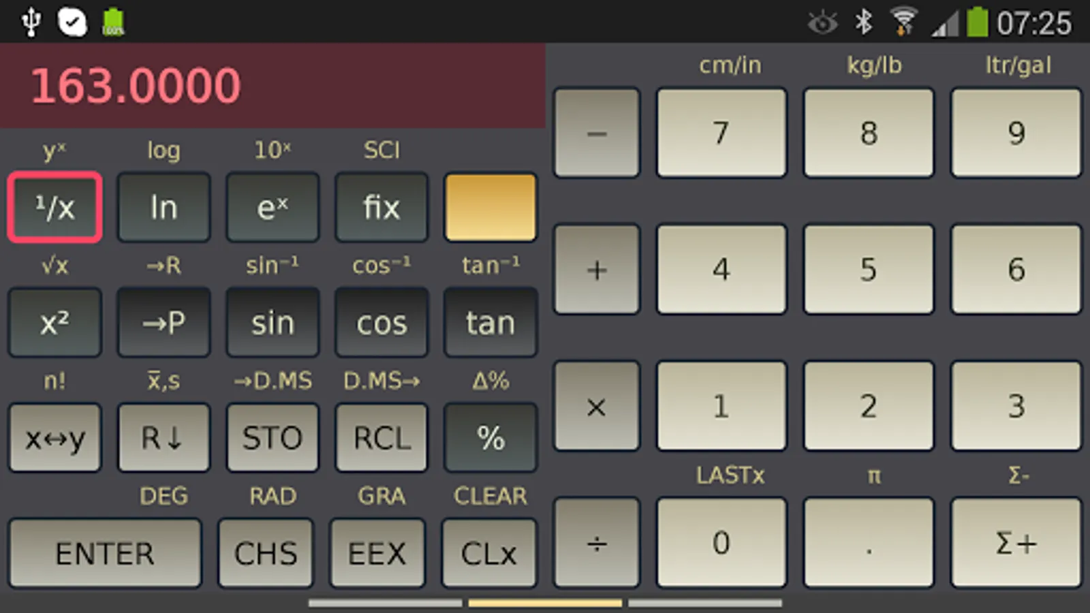Viewport: 1090px width, 613px height.
Task: Select the highlighted middle page indicator
Action: pos(545,603)
